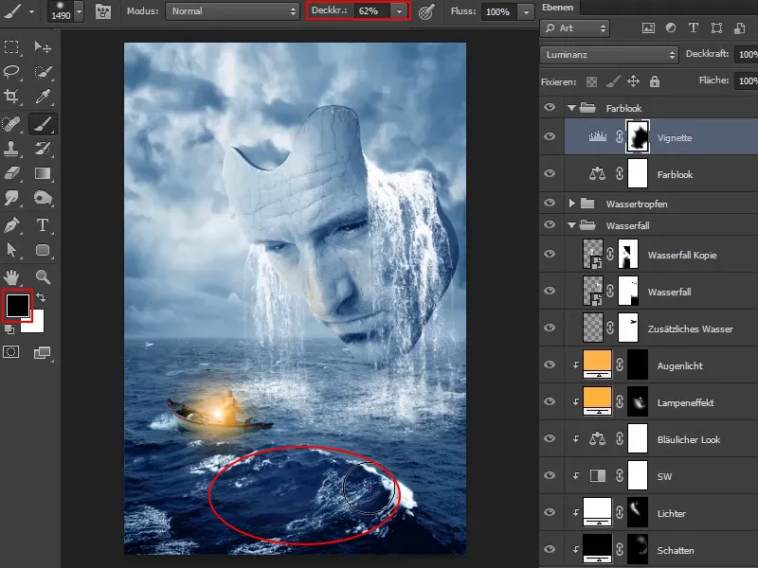Image resolution: width=758 pixels, height=568 pixels.
Task: Select the Crop tool
Action: pos(11,97)
